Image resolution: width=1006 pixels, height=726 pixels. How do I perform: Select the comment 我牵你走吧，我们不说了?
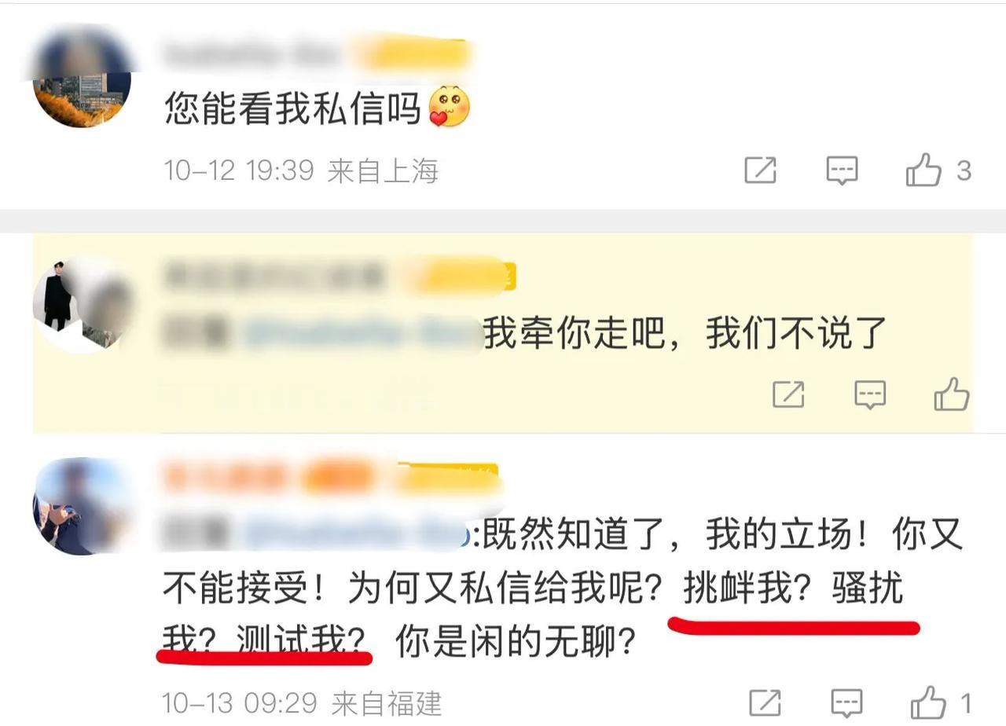point(685,333)
